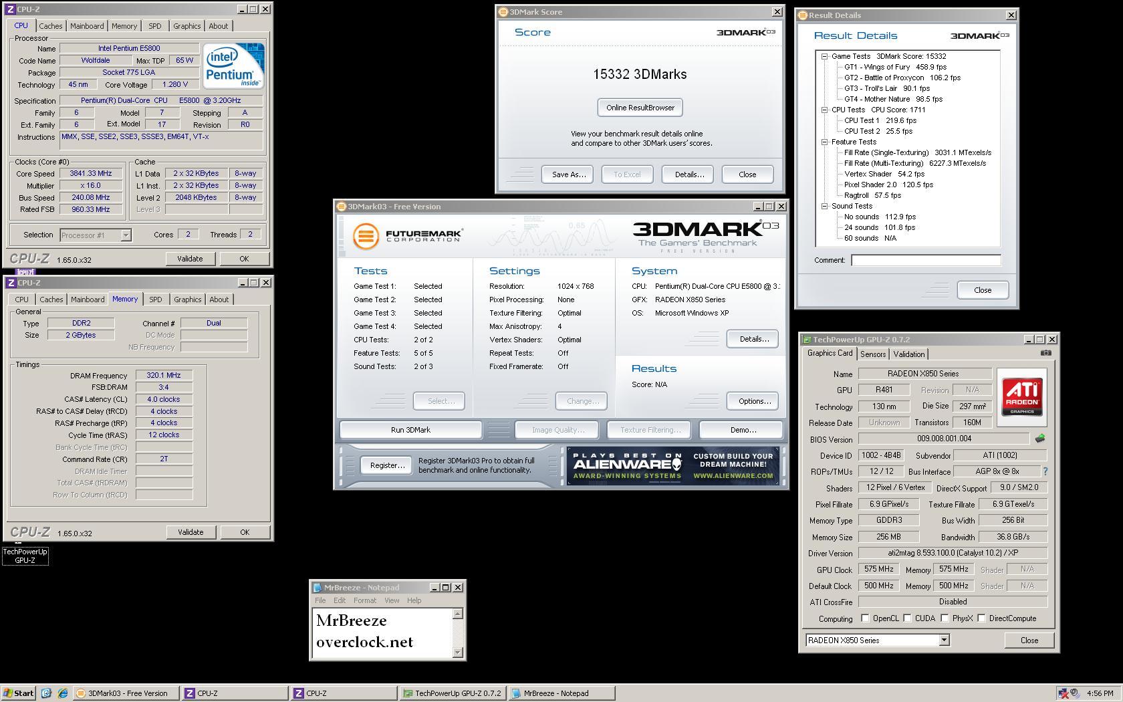Viewport: 1123px width, 702px height.
Task: Select the Ragtroll result row
Action: click(x=872, y=195)
